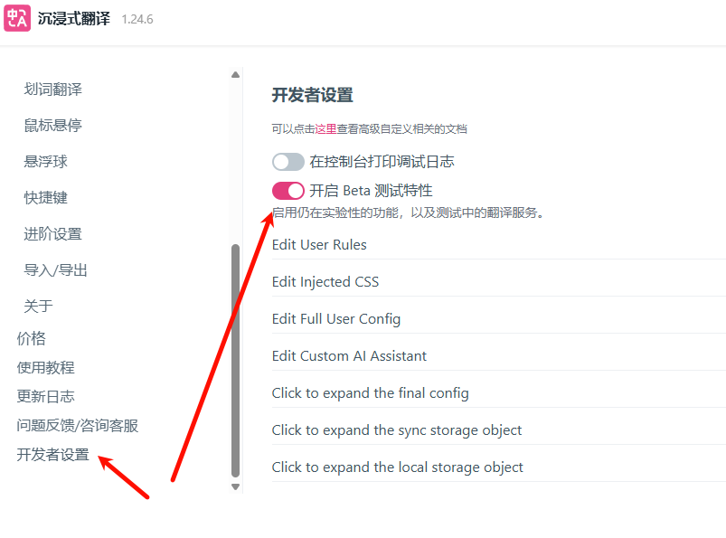Enable printing debug logs in console
The image size is (726, 538).
288,162
